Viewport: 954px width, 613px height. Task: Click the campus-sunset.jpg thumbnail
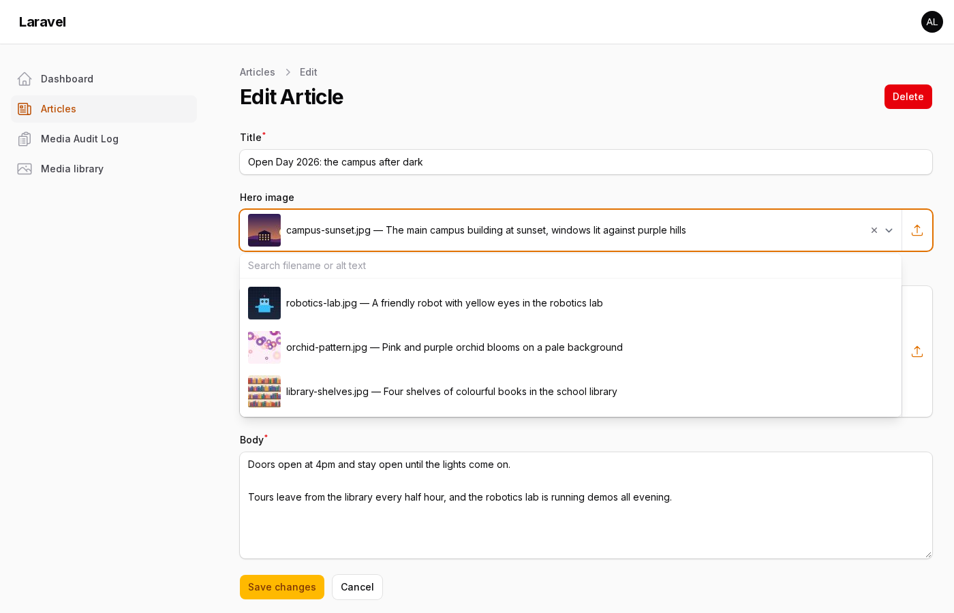tap(264, 230)
